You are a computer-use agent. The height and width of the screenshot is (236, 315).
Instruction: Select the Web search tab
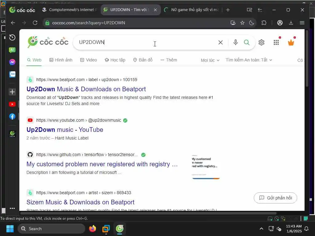point(34,60)
